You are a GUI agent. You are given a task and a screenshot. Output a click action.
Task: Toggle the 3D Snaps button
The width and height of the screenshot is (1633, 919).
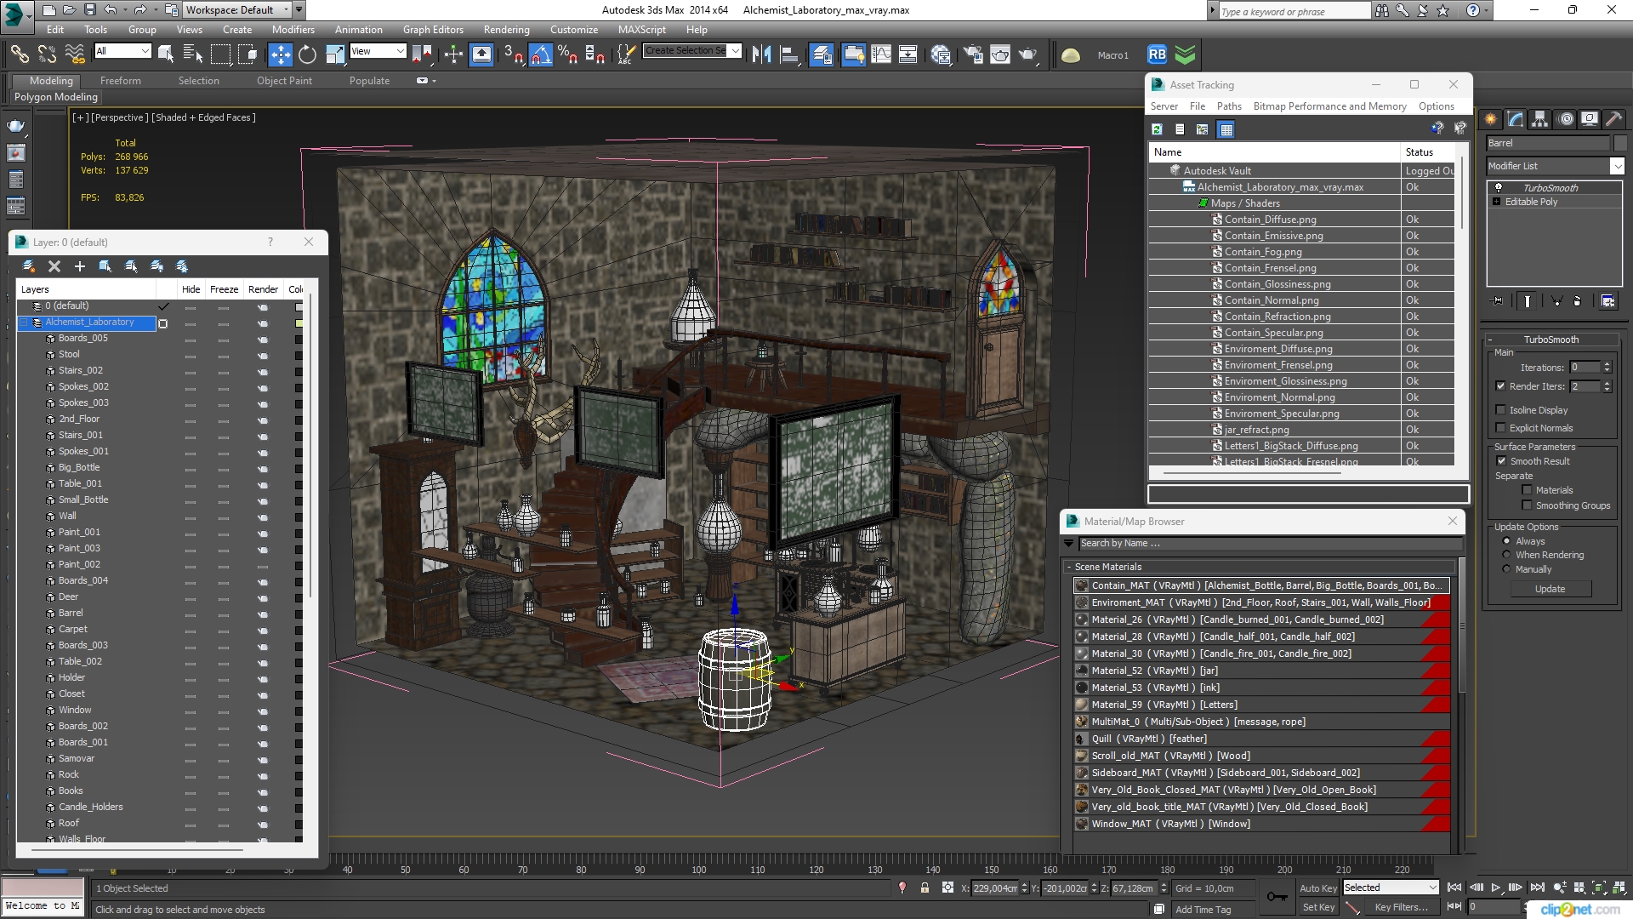pos(512,54)
